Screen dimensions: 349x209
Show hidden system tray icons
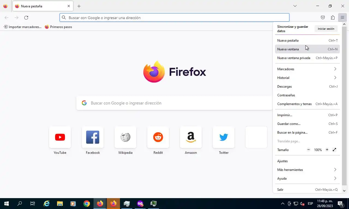283,204
